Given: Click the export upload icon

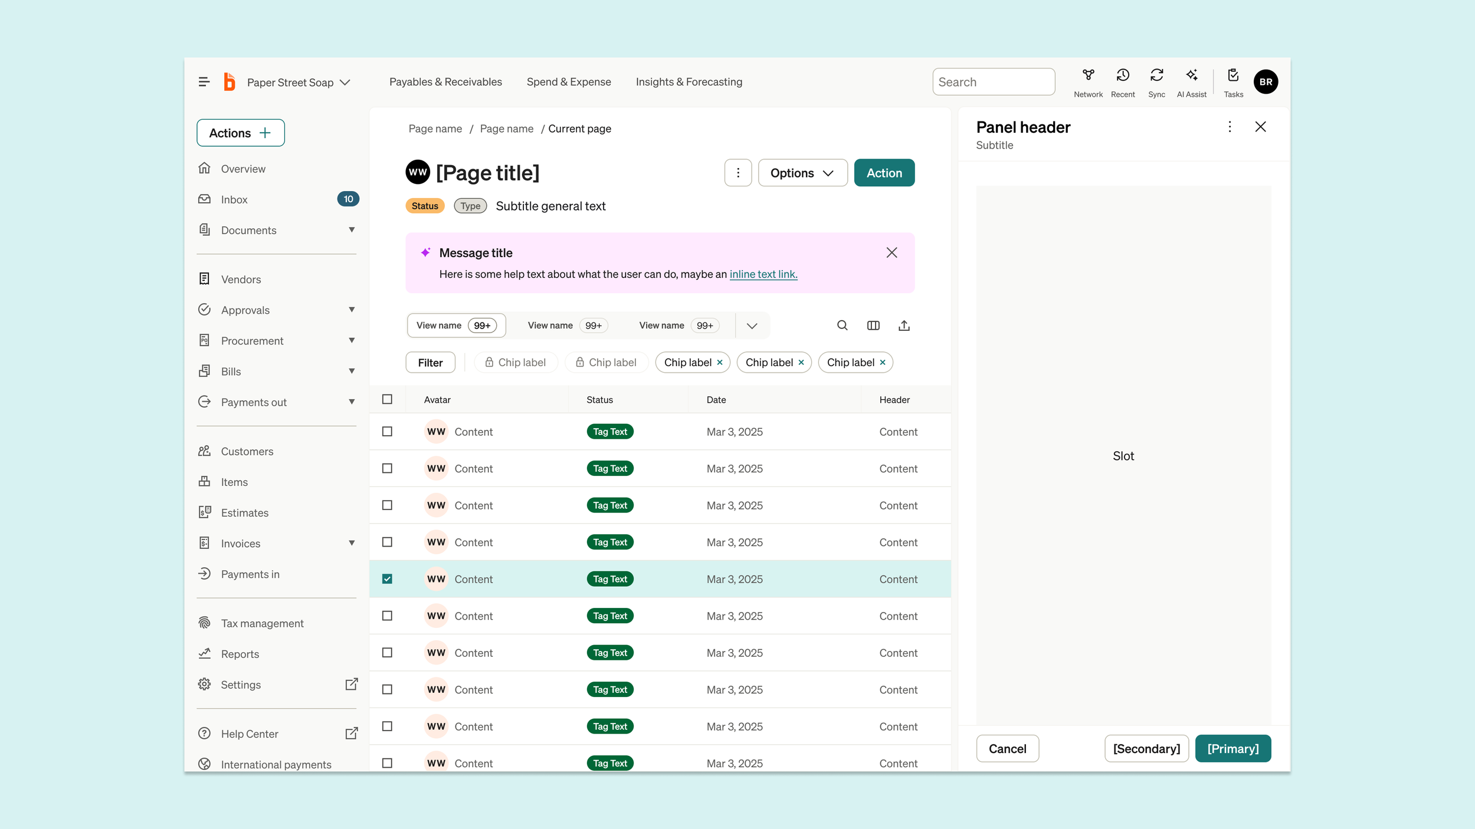Looking at the screenshot, I should [904, 325].
